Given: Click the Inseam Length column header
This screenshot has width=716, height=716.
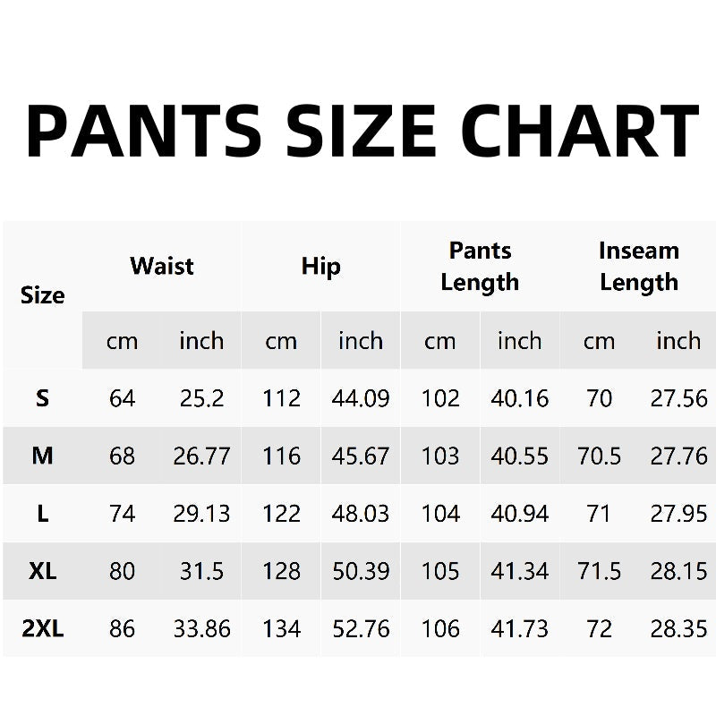Looking at the screenshot, I should tap(638, 266).
